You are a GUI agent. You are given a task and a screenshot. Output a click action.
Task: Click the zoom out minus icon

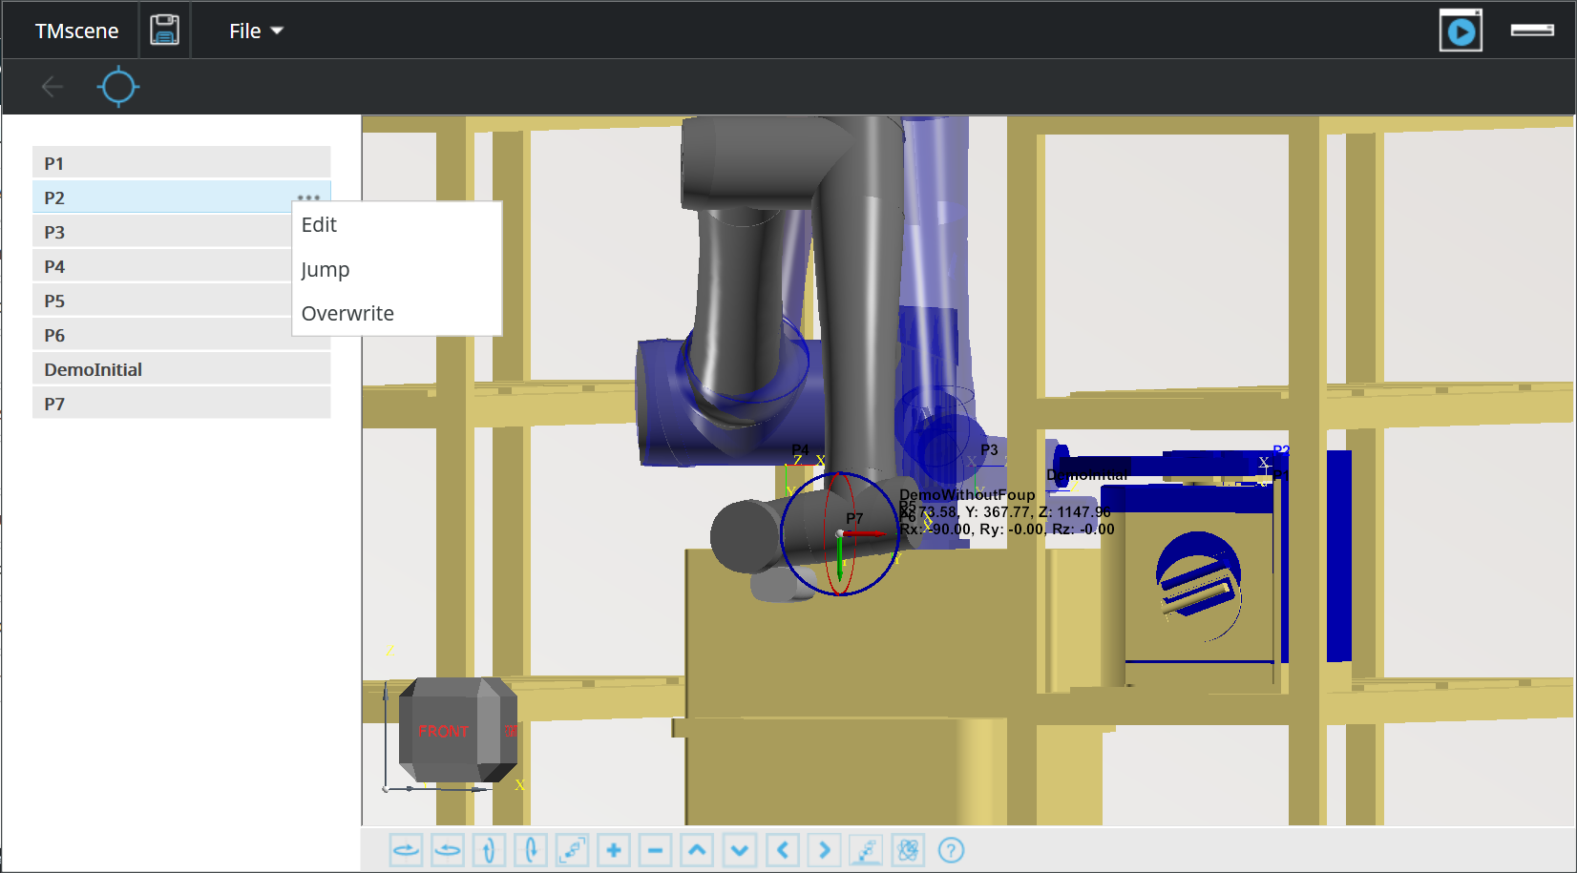[655, 850]
